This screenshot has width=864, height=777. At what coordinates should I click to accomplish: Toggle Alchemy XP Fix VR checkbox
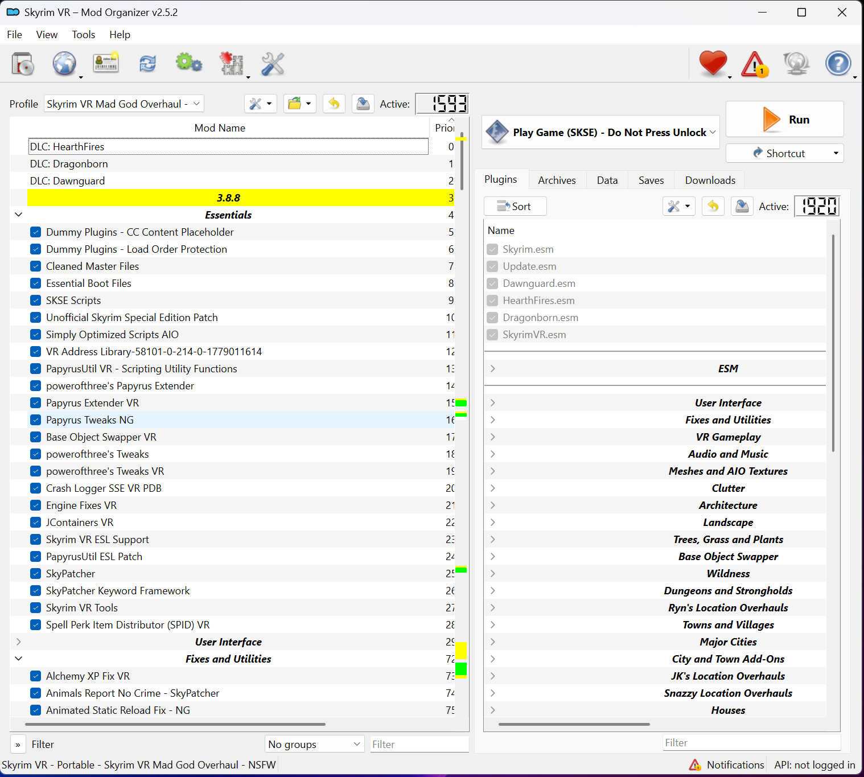pyautogui.click(x=35, y=676)
